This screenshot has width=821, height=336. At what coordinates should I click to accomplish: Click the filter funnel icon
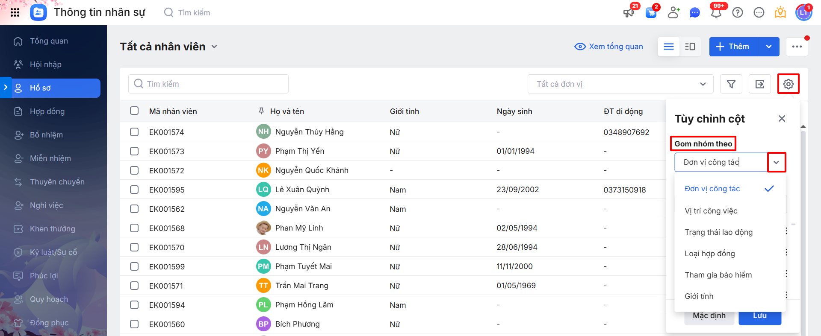click(731, 84)
